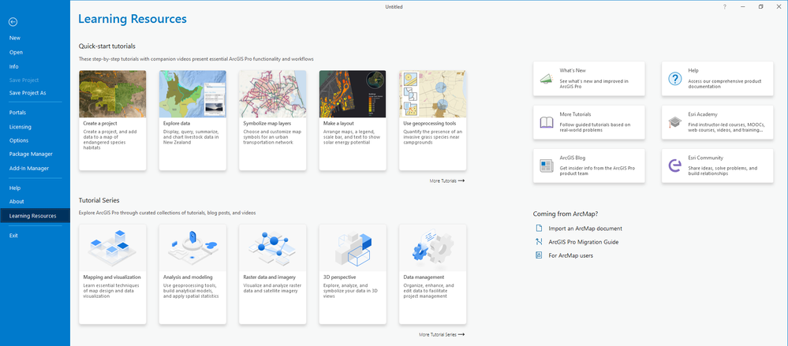Click the ArcGIS Pro Migration Guide link
This screenshot has height=346, width=788.
(x=584, y=241)
